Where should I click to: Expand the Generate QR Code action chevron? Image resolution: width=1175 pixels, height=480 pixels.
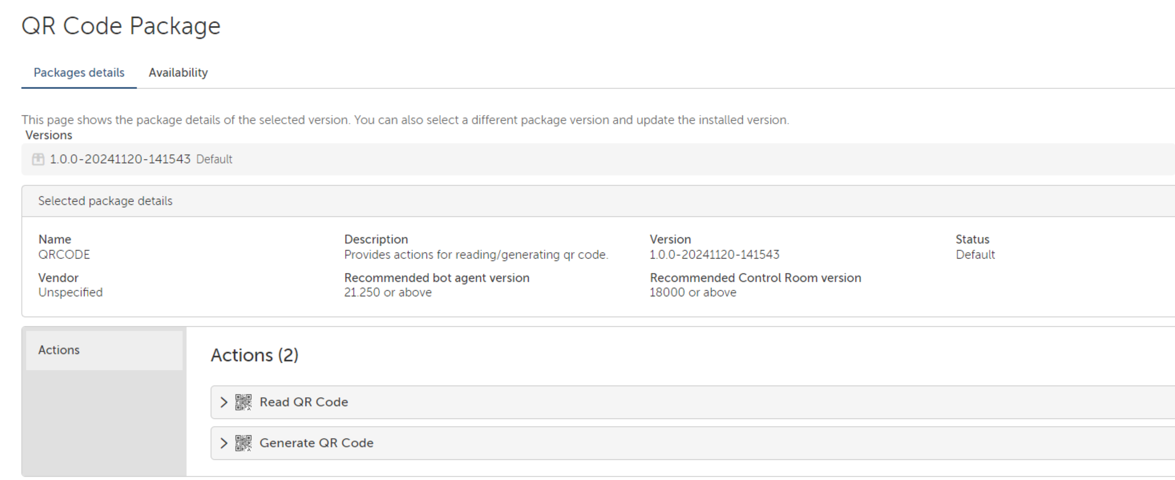point(223,443)
